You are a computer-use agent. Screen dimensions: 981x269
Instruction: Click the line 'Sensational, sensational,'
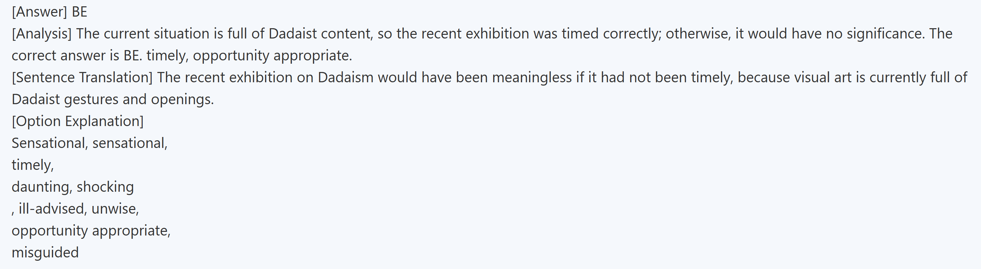89,143
